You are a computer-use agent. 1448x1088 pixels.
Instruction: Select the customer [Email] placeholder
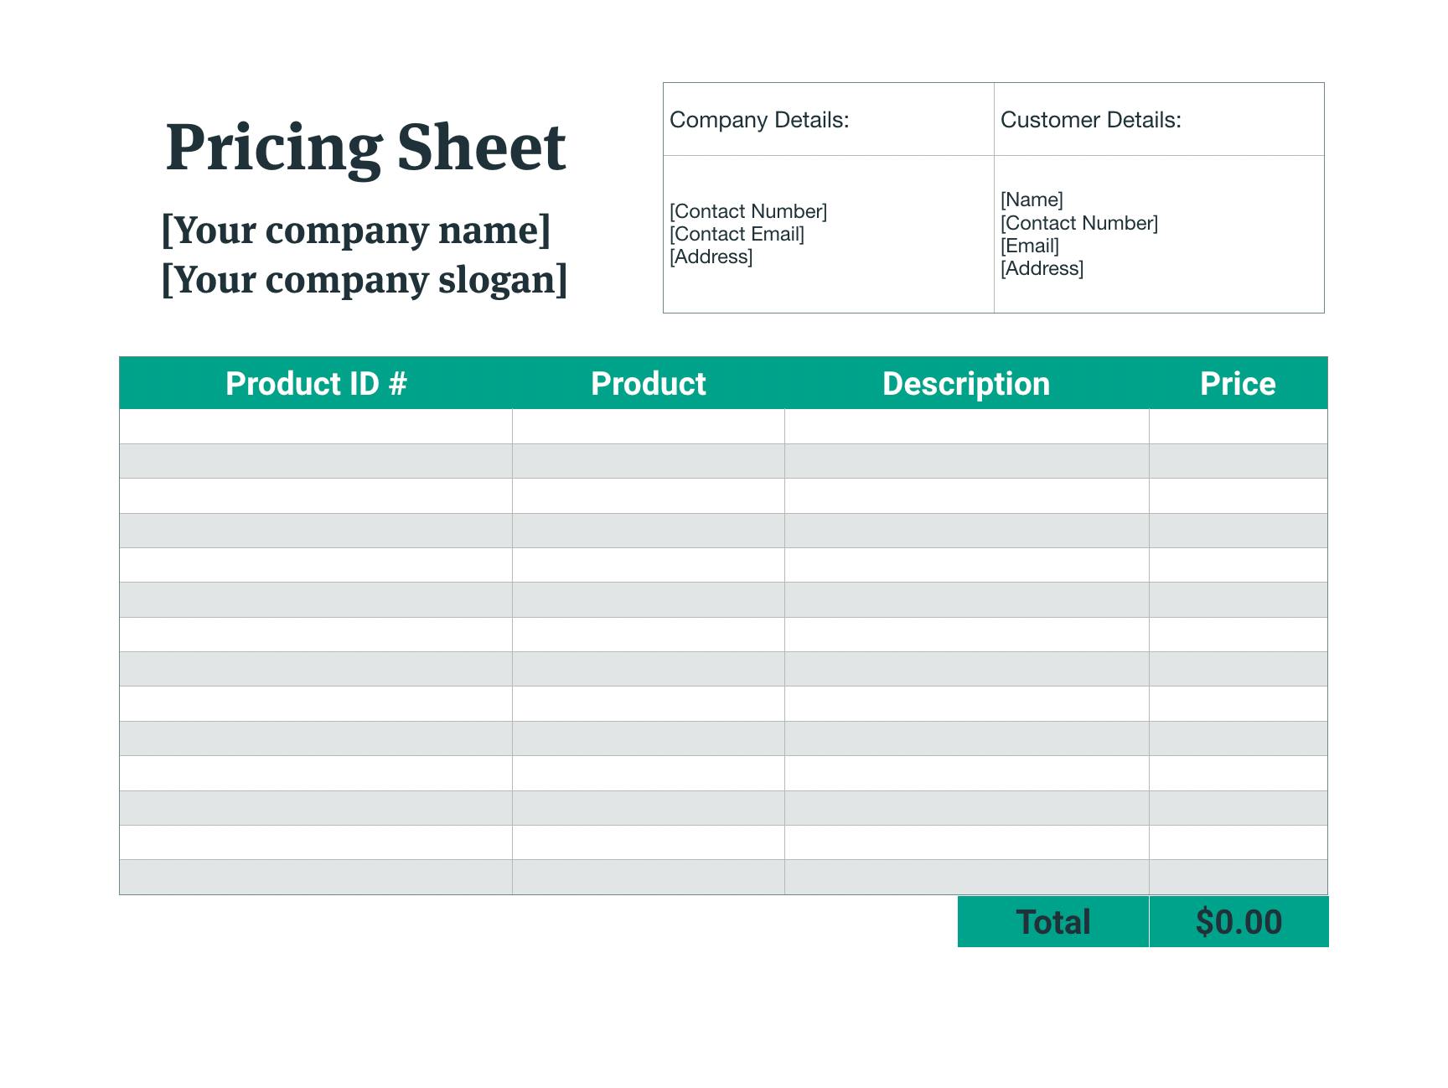point(1030,246)
